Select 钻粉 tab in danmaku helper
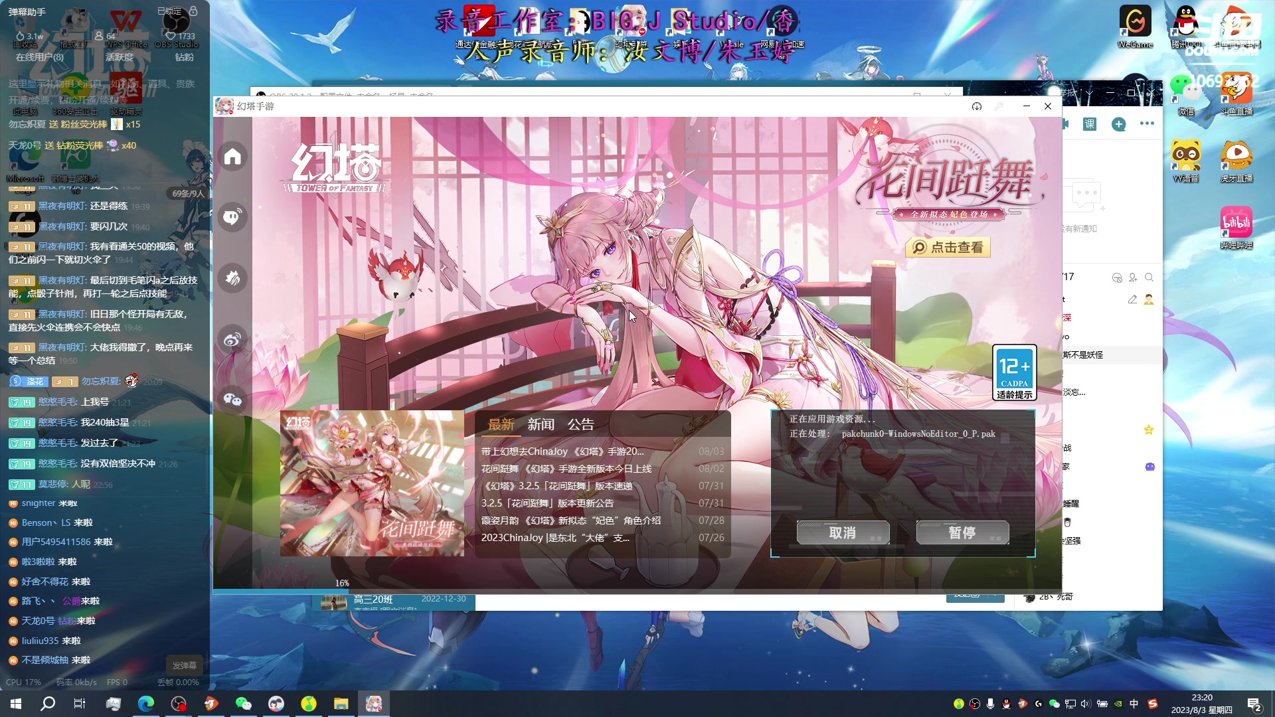This screenshot has height=717, width=1275. pyautogui.click(x=185, y=57)
